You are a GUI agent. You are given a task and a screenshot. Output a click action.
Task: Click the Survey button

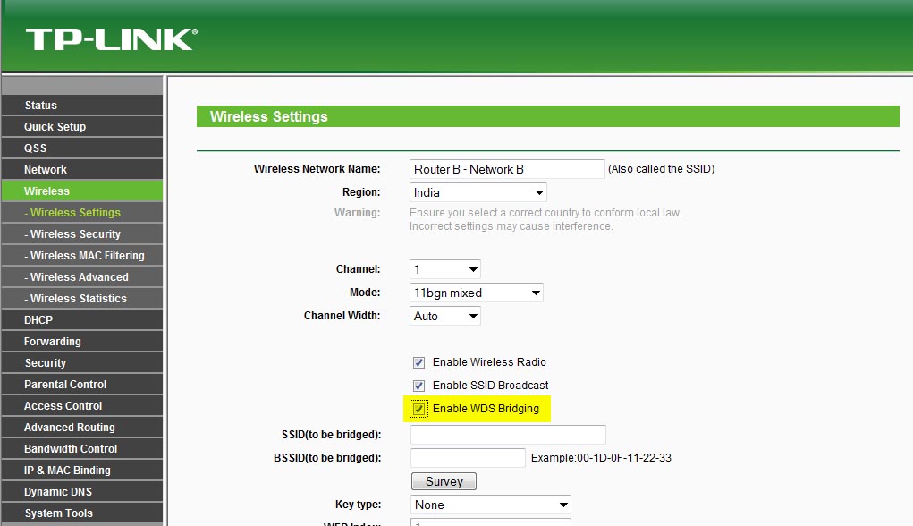(x=444, y=482)
